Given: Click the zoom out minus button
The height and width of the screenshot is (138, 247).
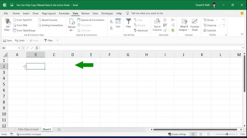Looking at the screenshot, I should click(x=214, y=134).
